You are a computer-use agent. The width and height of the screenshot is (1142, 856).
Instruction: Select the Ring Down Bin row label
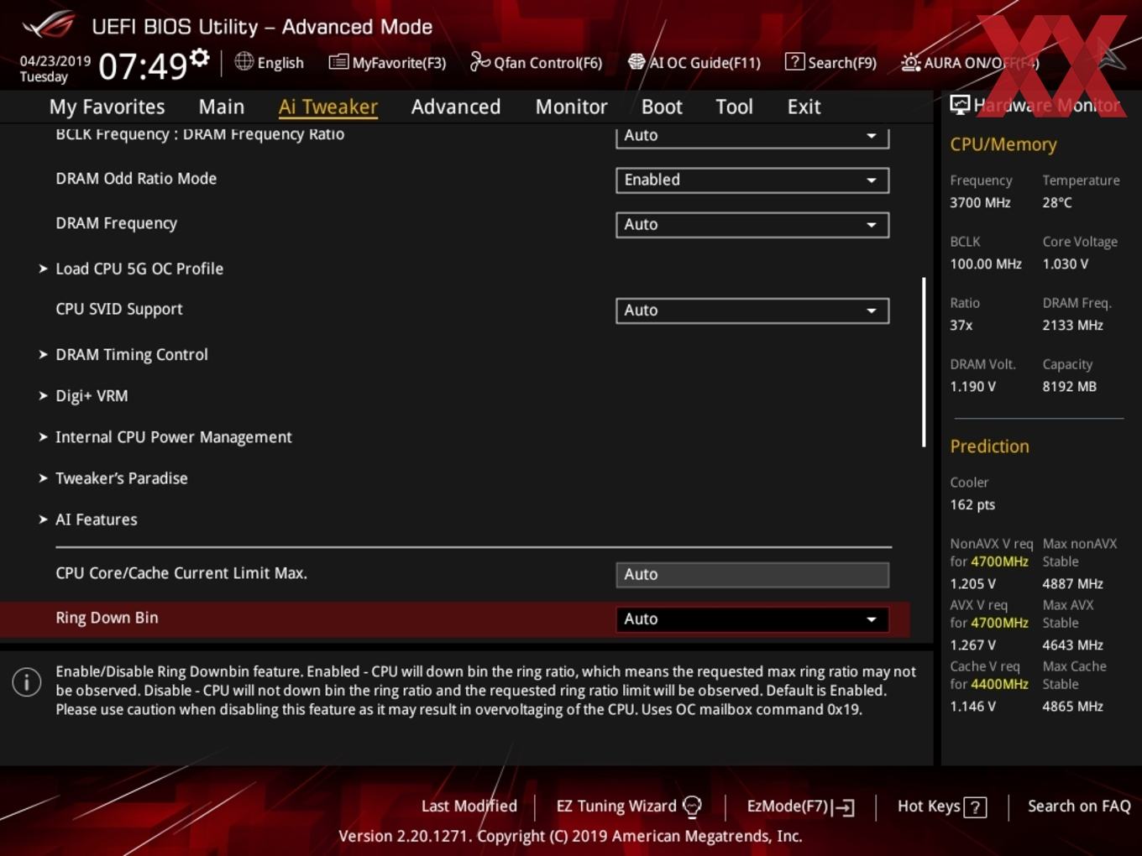[x=107, y=618]
